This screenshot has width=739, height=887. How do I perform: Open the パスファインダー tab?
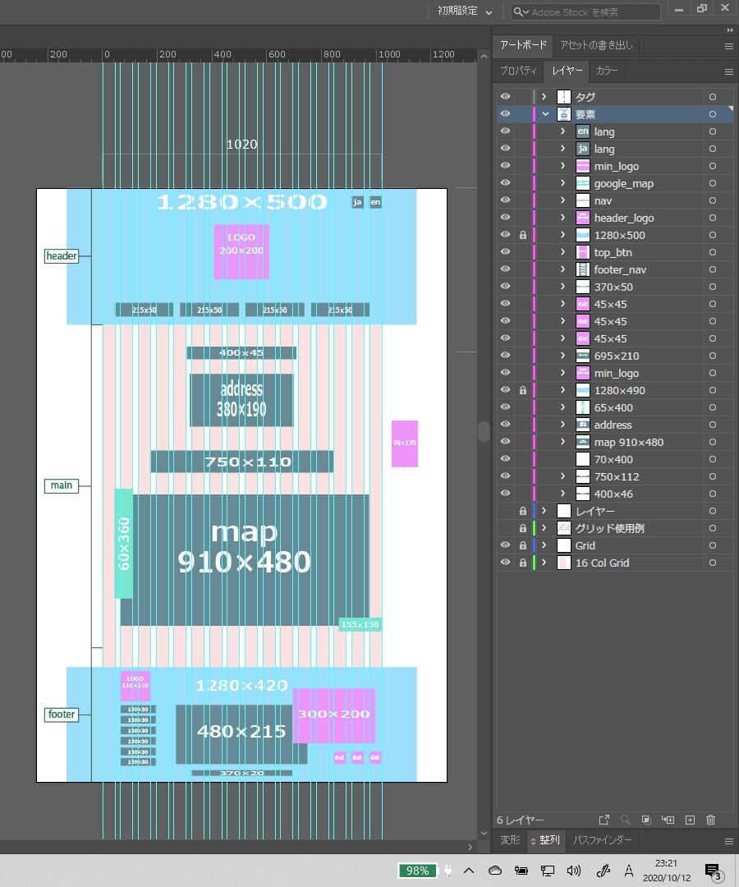(602, 840)
